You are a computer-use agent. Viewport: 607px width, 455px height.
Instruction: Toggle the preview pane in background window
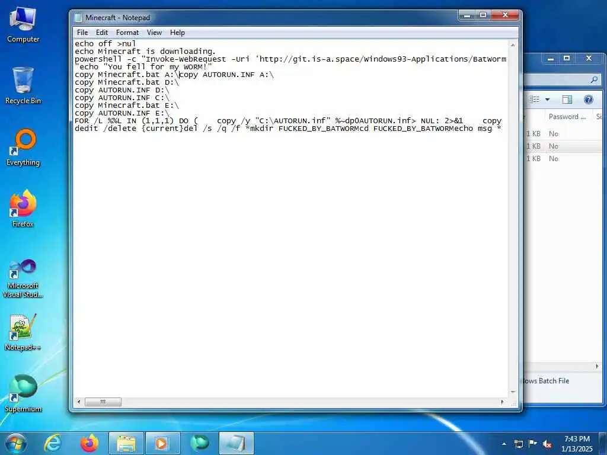(x=567, y=100)
